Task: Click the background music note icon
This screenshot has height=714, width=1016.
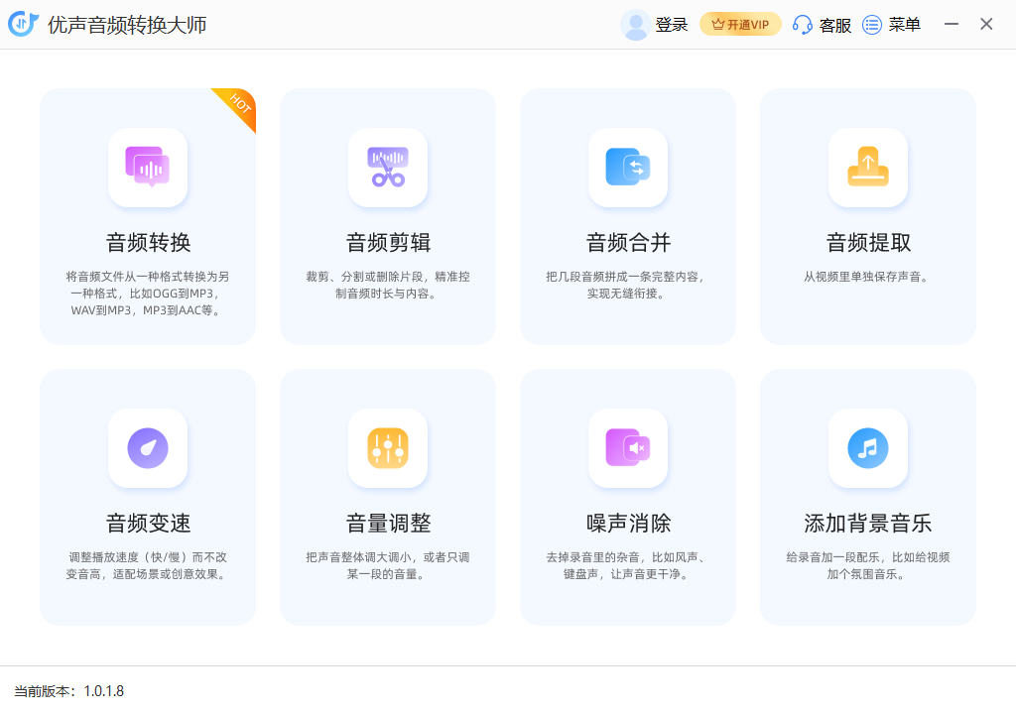Action: coord(868,448)
